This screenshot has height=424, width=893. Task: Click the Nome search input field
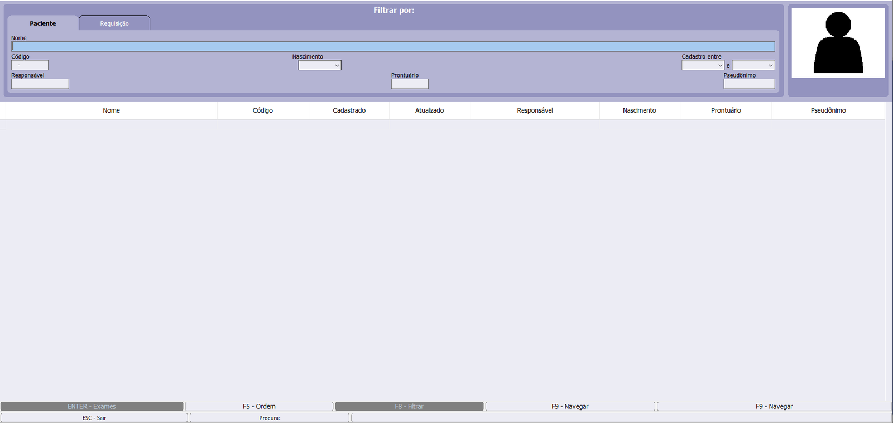[392, 47]
